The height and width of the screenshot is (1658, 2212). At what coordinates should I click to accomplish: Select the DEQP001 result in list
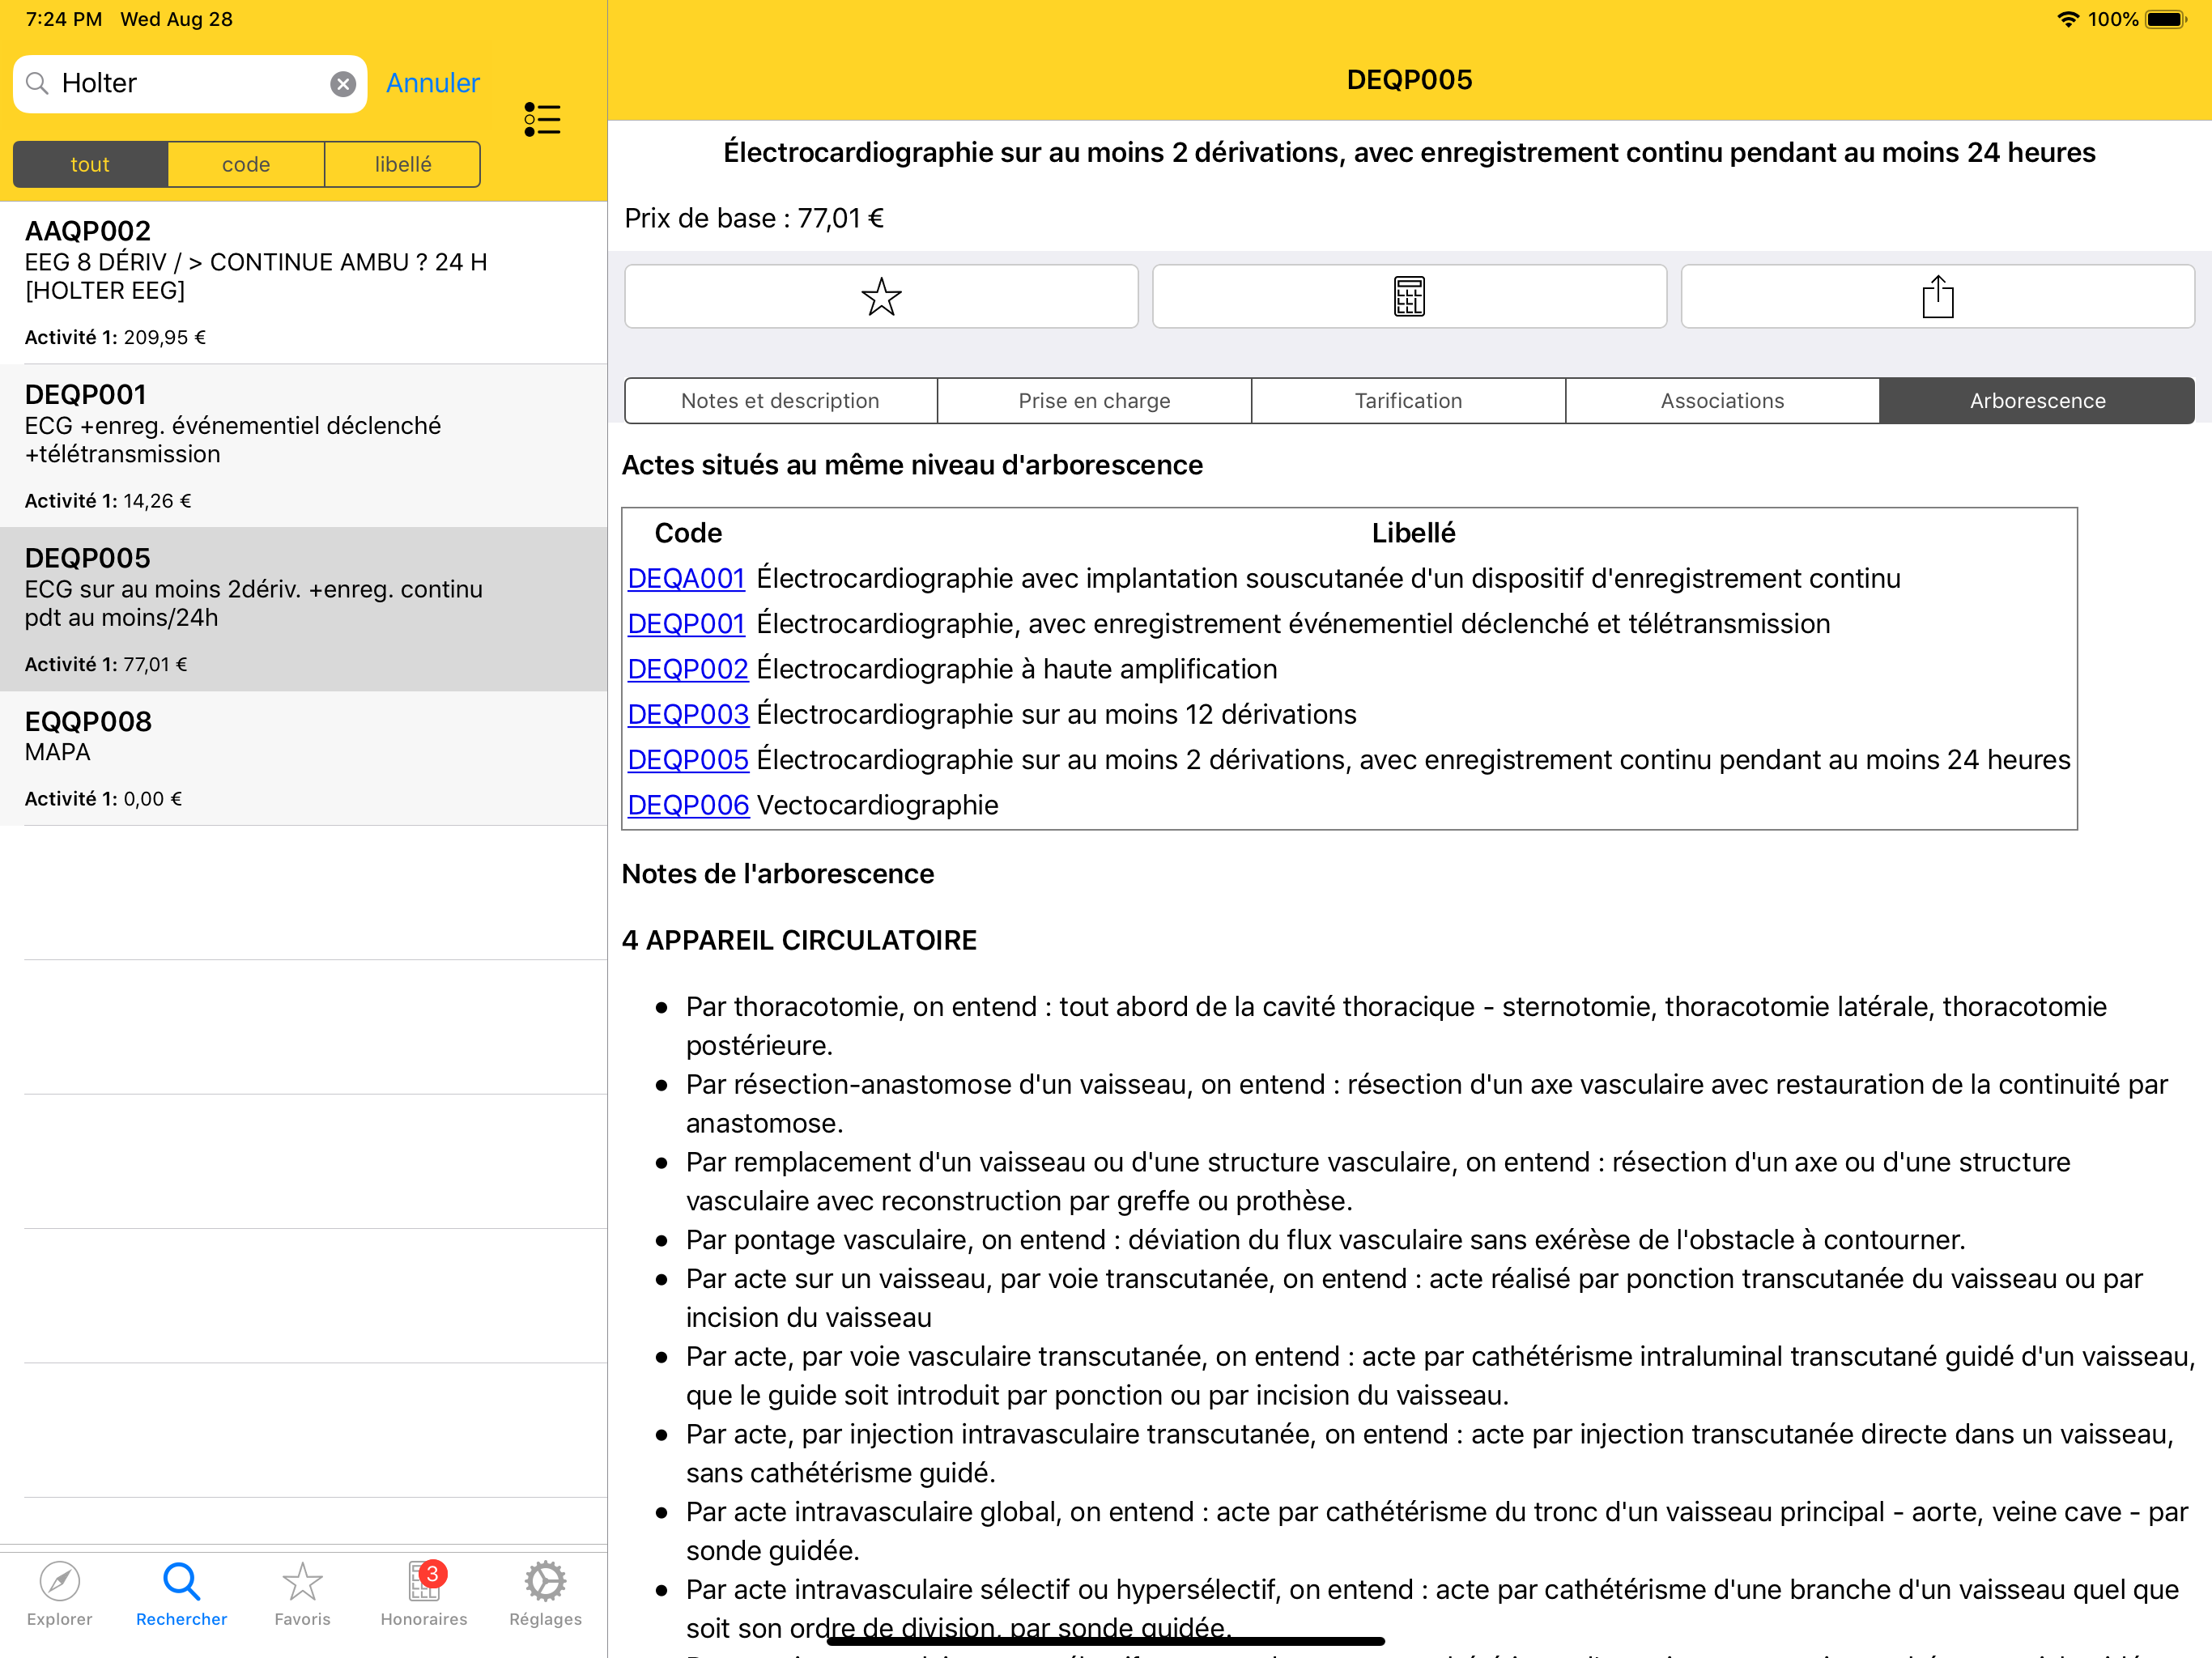coord(304,446)
